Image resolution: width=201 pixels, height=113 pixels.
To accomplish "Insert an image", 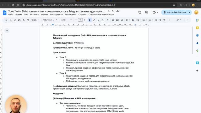I will 122,20.
